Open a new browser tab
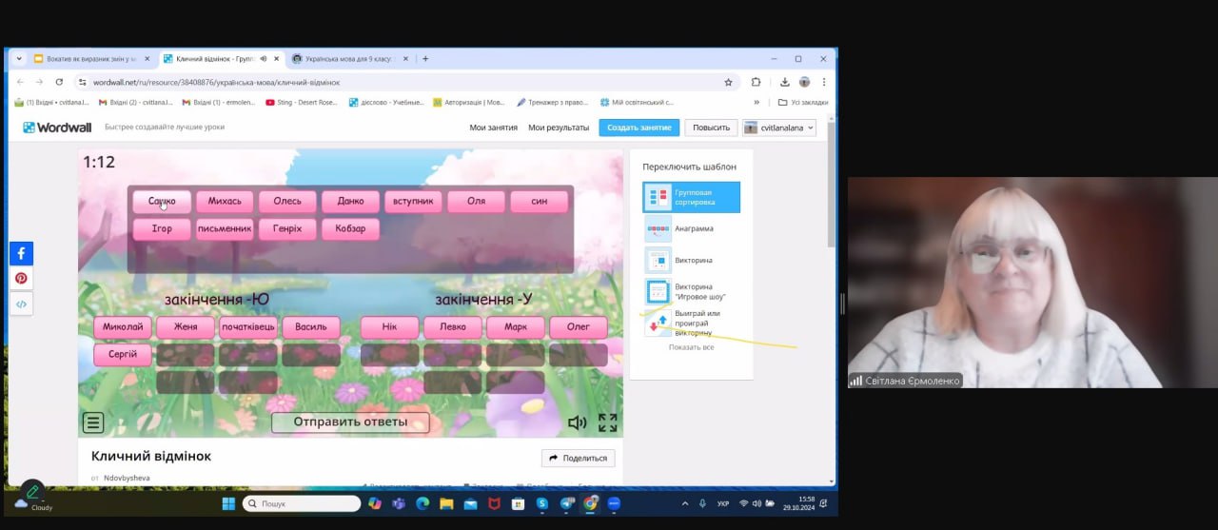 click(425, 58)
